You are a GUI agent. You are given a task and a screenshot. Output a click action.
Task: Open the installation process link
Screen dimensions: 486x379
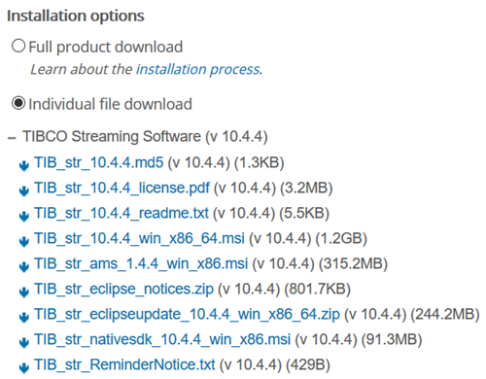click(x=199, y=69)
